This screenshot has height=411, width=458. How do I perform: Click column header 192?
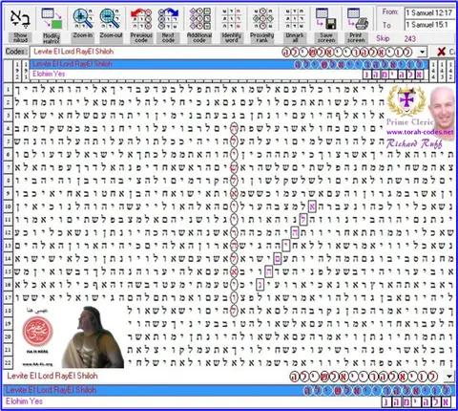(x=17, y=70)
